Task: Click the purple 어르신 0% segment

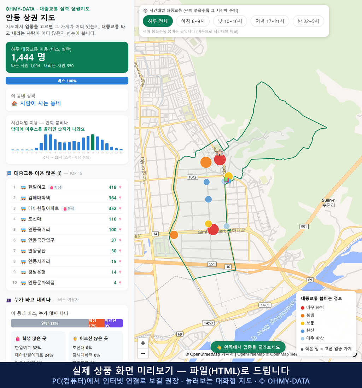Action: coord(113,323)
